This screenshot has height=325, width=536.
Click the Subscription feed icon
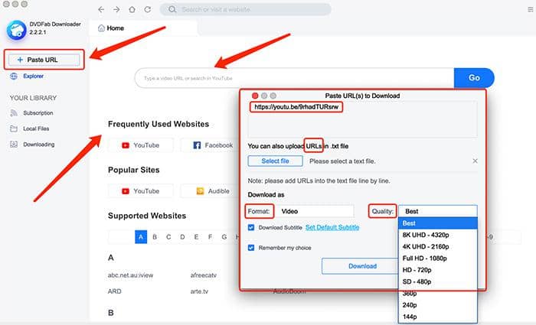coord(14,113)
